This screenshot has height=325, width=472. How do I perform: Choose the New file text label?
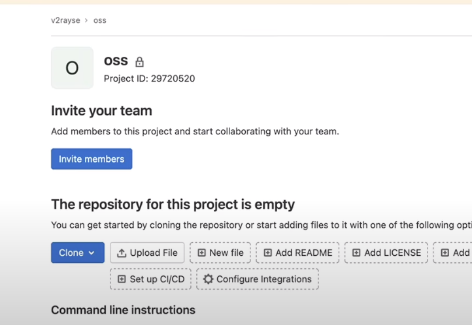click(x=226, y=253)
